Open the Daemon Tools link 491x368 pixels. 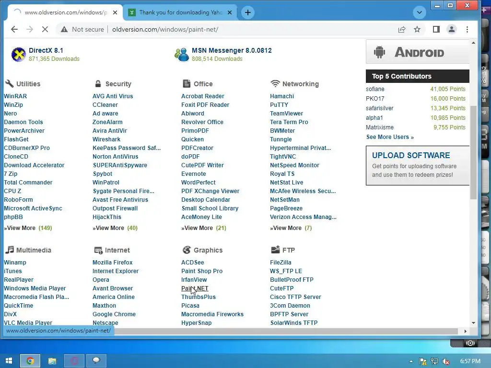(x=23, y=122)
